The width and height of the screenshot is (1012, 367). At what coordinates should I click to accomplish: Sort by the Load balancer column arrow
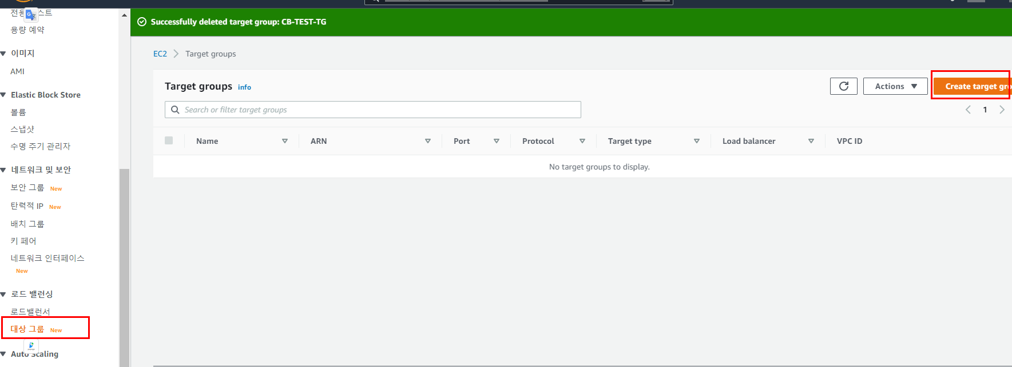click(x=811, y=141)
